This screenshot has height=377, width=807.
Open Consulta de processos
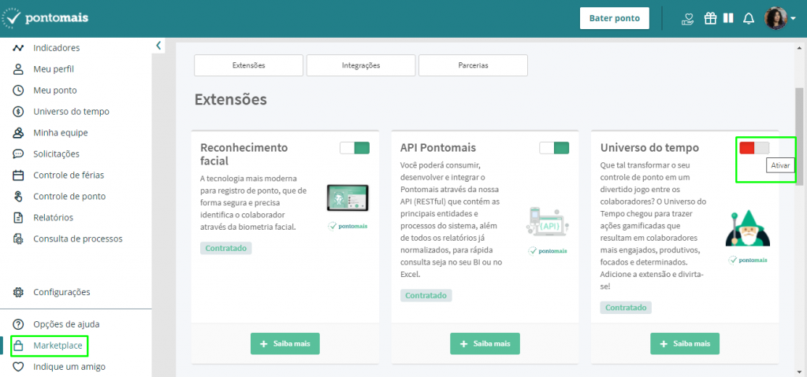click(78, 238)
